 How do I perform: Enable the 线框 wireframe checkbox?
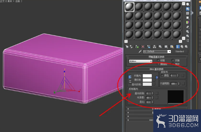(x=158, y=60)
